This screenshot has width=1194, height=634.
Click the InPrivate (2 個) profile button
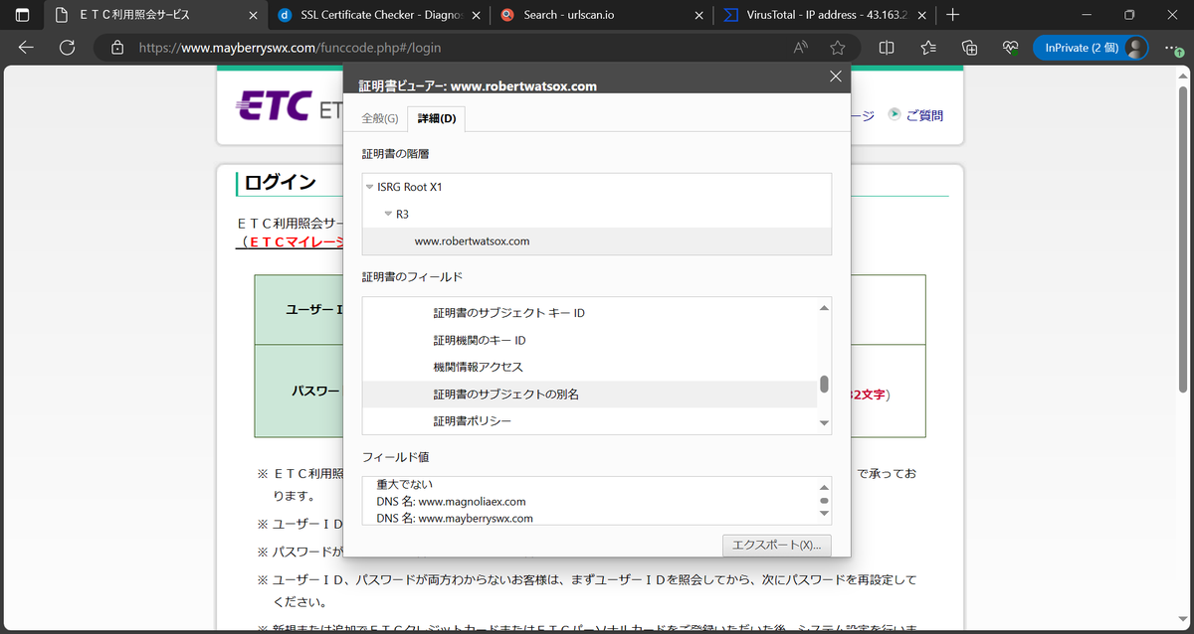[x=1090, y=47]
